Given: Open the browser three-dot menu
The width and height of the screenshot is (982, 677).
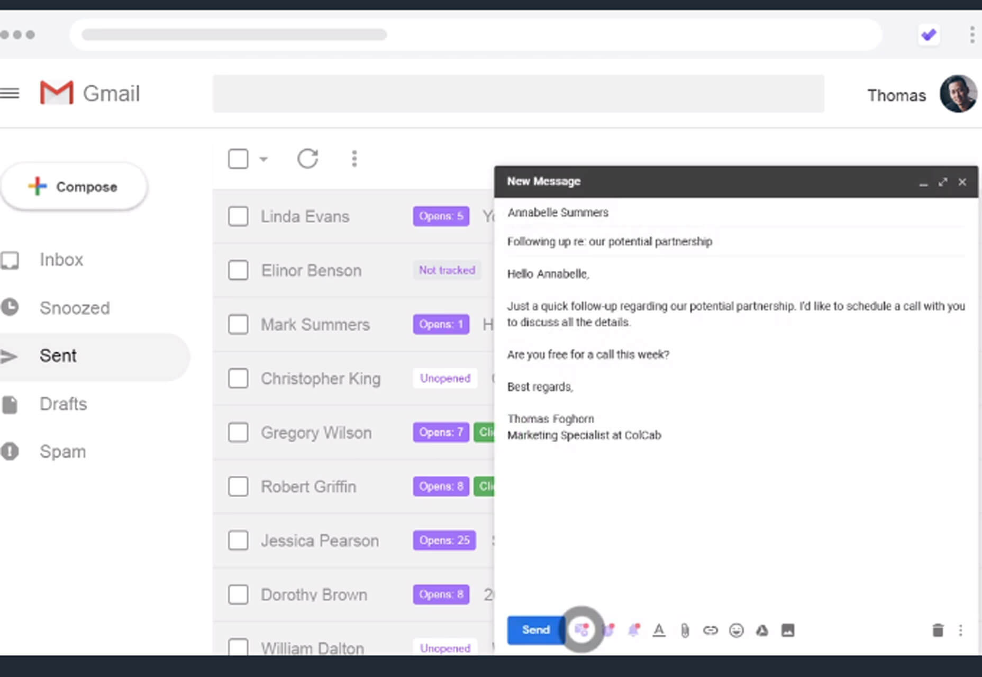Looking at the screenshot, I should click(972, 35).
